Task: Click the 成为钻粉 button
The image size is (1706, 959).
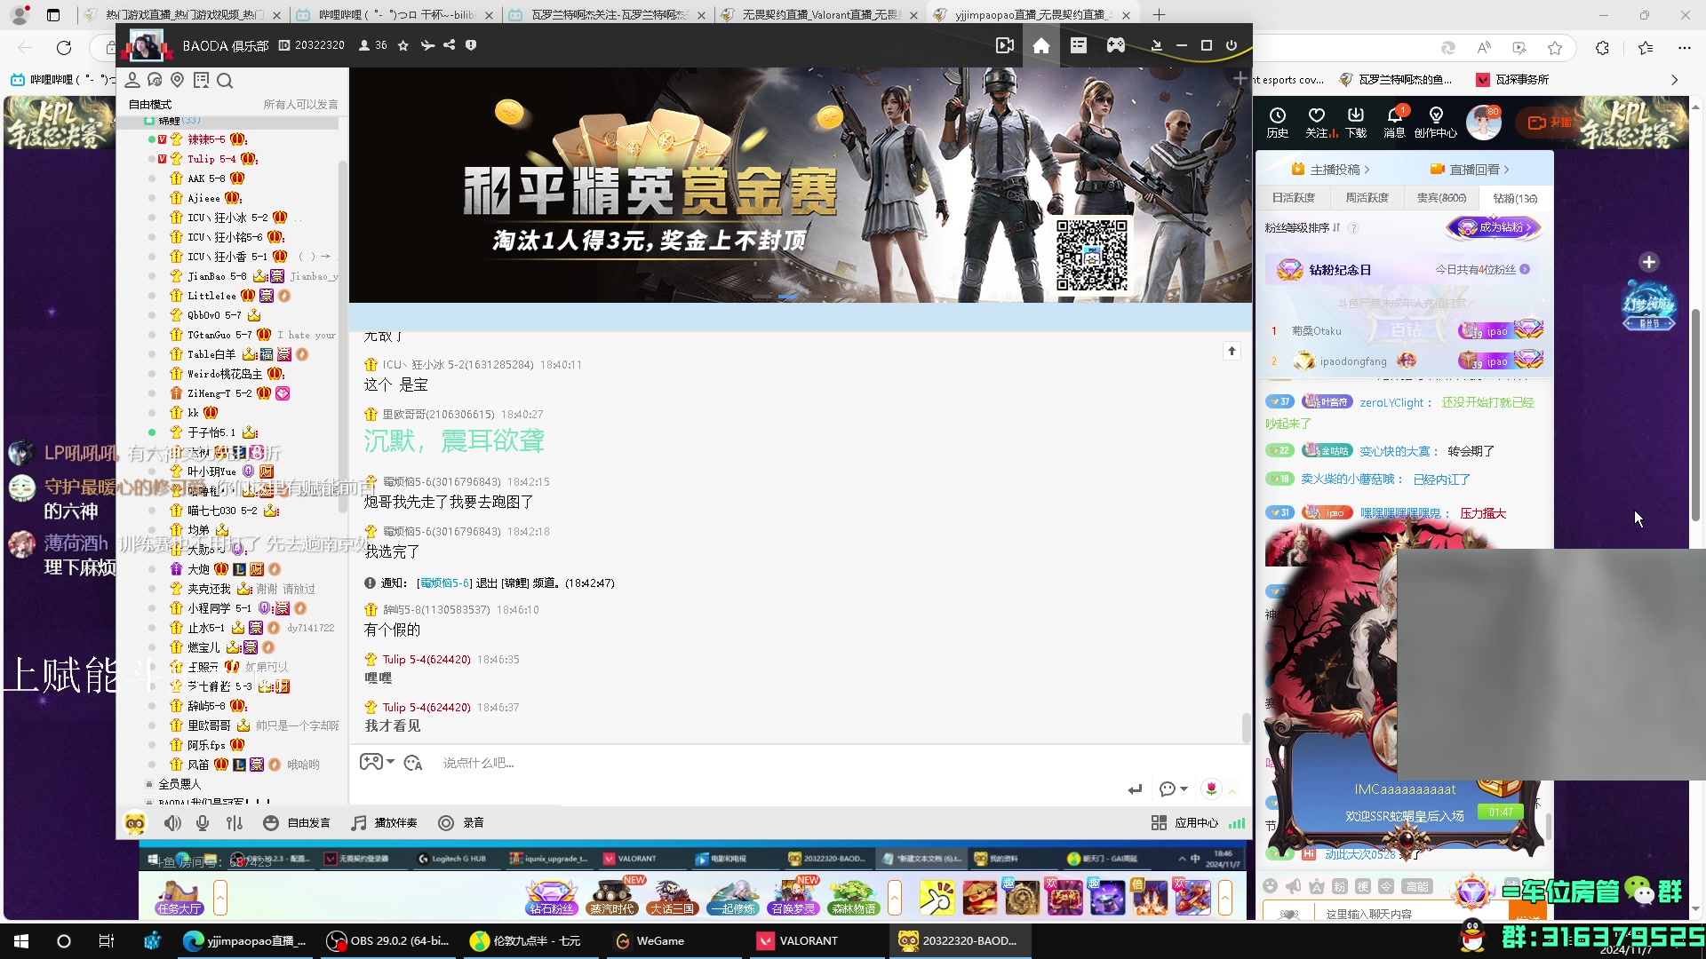Action: click(1495, 227)
